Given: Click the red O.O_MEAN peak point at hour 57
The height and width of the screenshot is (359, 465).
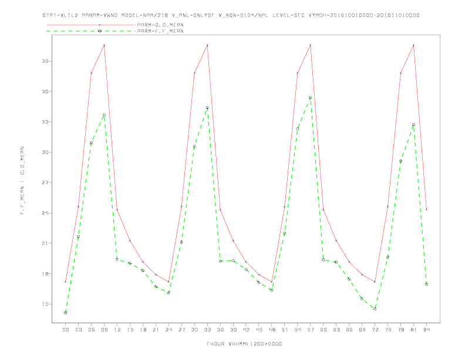Looking at the screenshot, I should click(311, 45).
